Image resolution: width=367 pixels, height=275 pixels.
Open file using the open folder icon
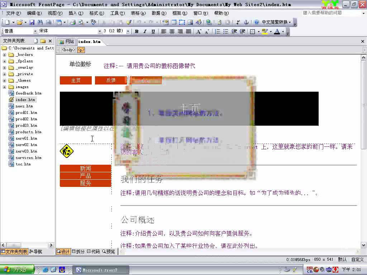pyautogui.click(x=20, y=22)
